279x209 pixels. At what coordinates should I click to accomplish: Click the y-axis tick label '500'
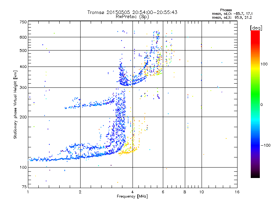tap(23, 51)
